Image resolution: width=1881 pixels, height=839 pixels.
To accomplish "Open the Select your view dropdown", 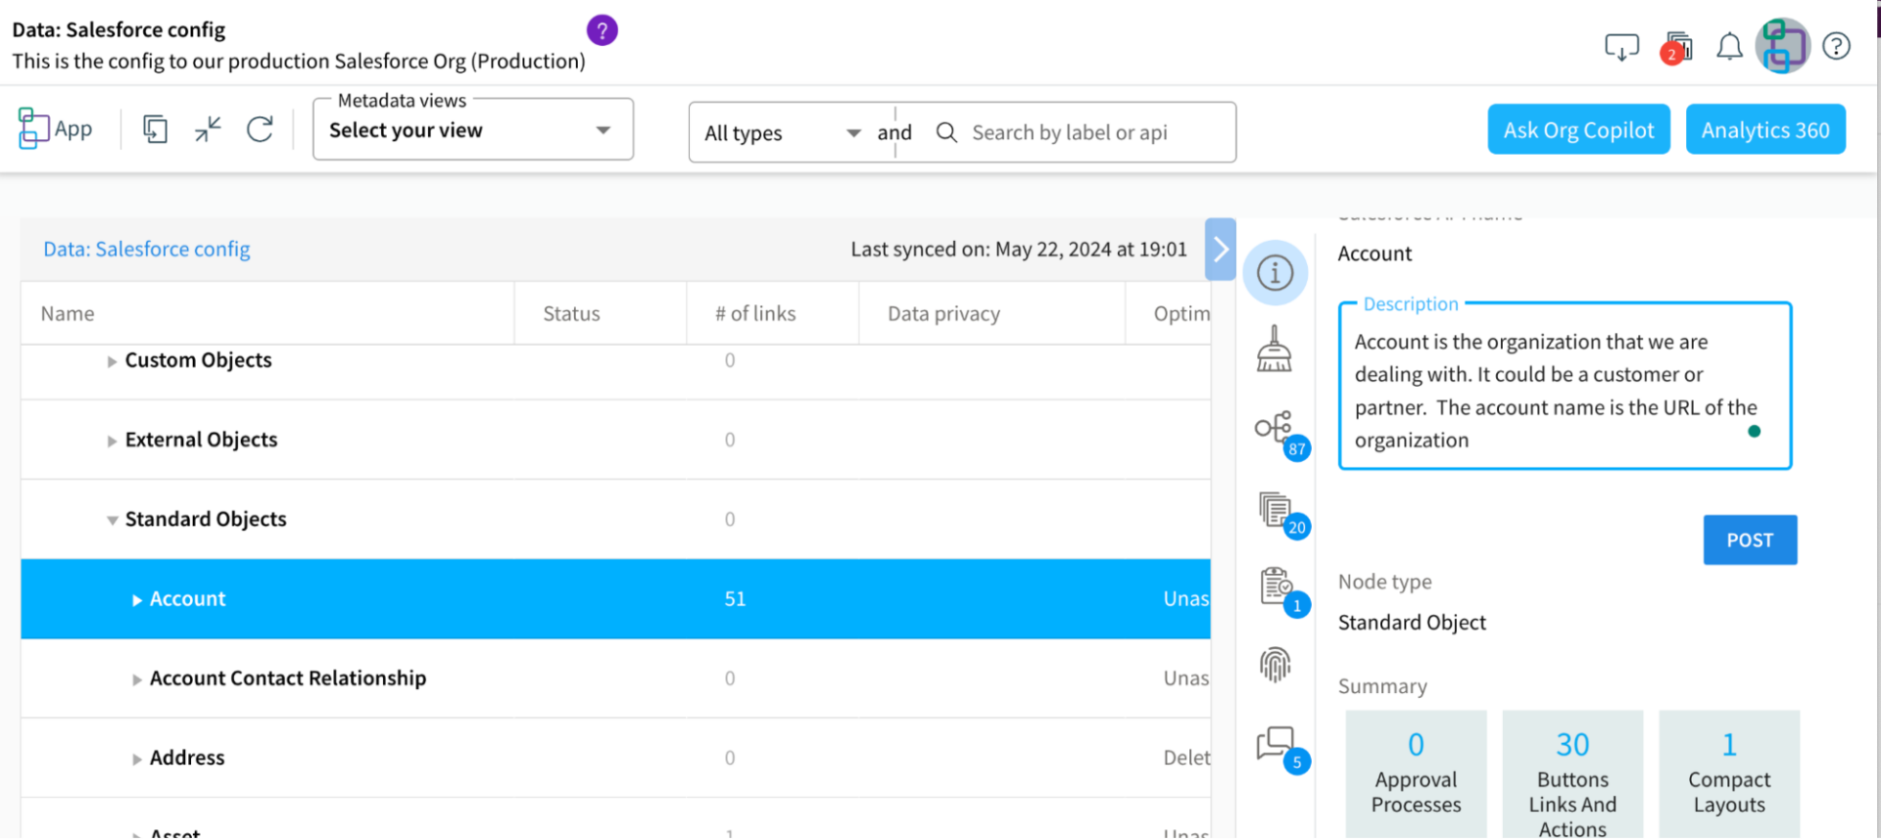I will coord(472,130).
